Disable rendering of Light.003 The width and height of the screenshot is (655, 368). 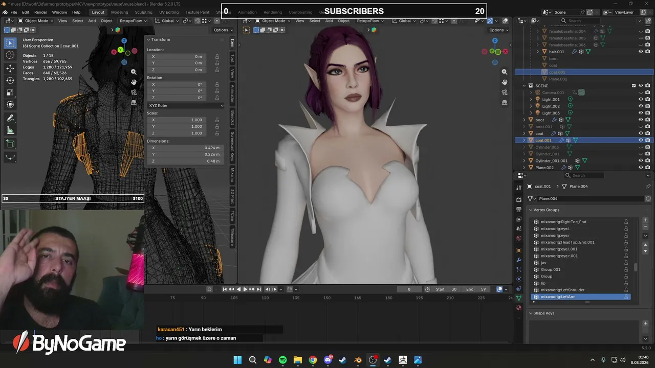[648, 113]
